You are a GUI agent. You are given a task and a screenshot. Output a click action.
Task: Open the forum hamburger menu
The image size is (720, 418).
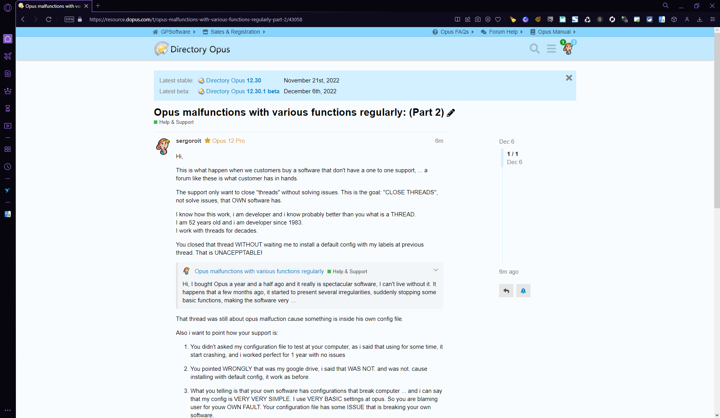click(x=551, y=49)
